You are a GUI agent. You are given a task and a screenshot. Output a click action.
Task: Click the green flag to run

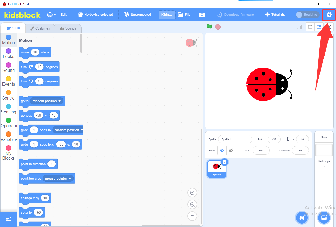pos(209,27)
